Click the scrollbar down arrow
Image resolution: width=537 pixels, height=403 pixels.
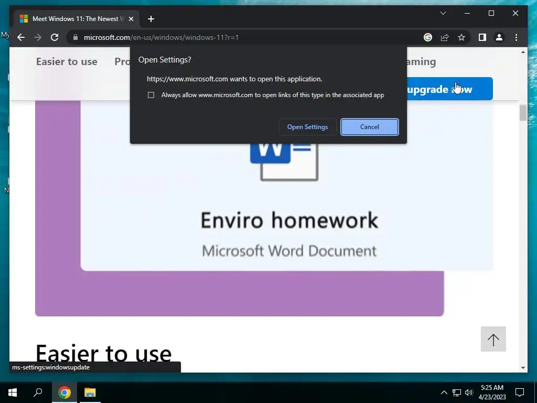coord(523,368)
